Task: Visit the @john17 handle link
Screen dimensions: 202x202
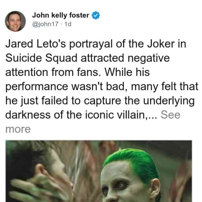Action: click(45, 24)
